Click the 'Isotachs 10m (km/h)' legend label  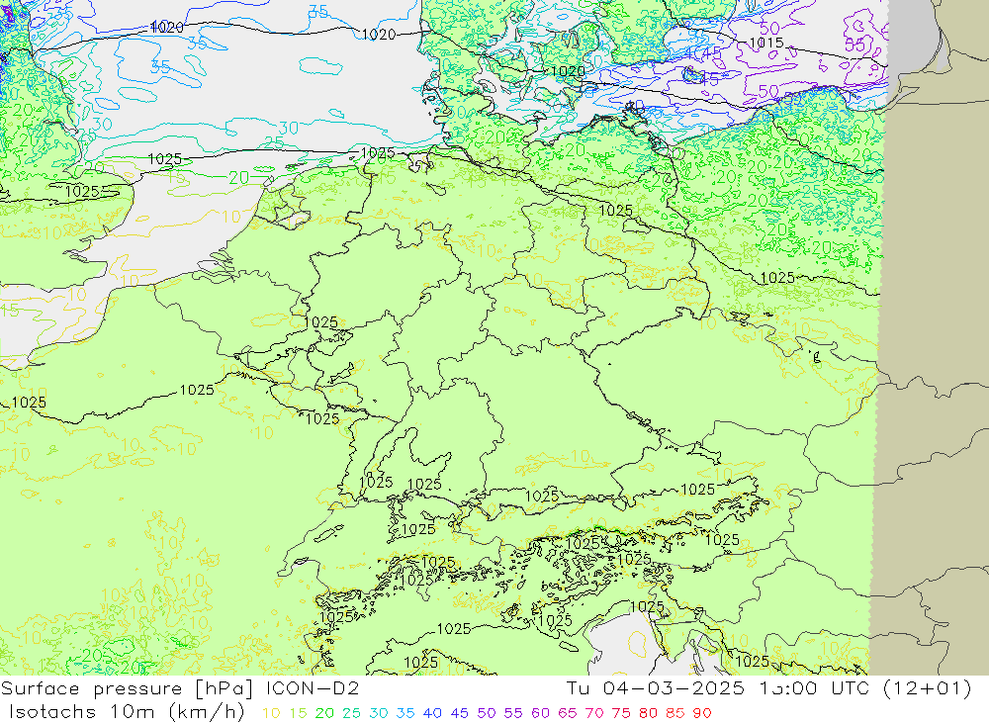[127, 712]
